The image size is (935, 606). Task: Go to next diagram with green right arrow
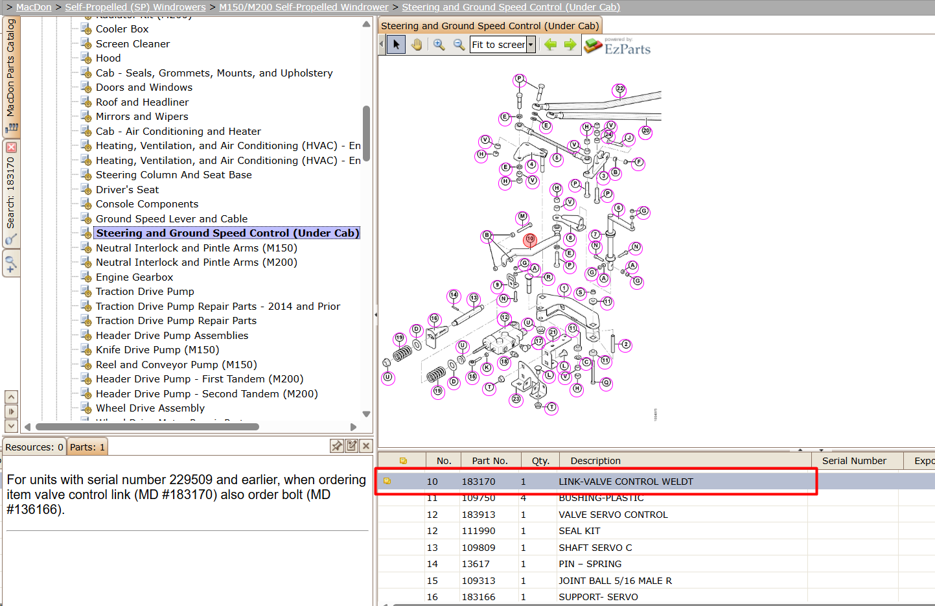pos(570,45)
